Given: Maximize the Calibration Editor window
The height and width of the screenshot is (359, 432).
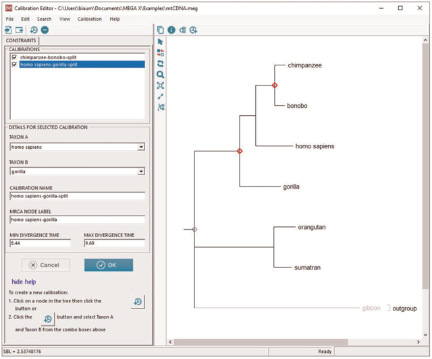Looking at the screenshot, I should click(400, 8).
